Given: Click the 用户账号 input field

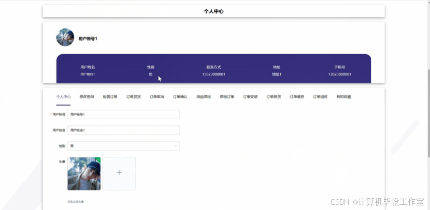Looking at the screenshot, I should point(123,115).
